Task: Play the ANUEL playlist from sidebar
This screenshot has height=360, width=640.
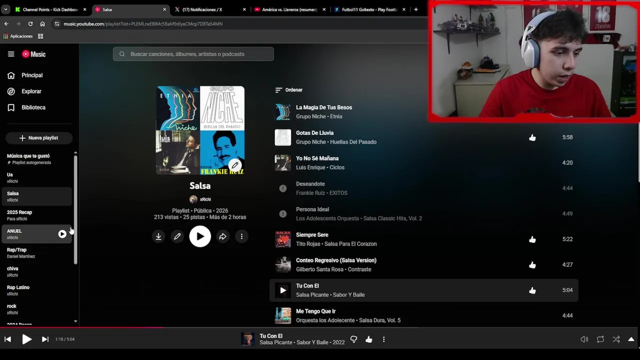Action: pyautogui.click(x=62, y=234)
